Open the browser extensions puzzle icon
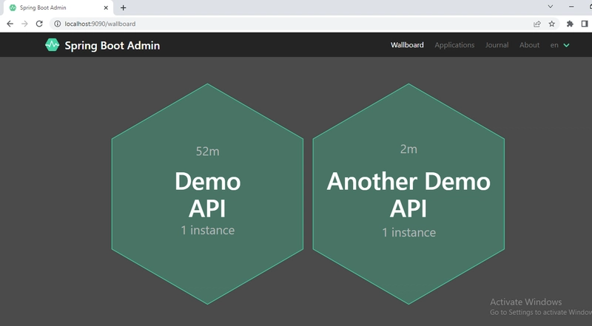Viewport: 592px width, 326px height. click(x=570, y=24)
